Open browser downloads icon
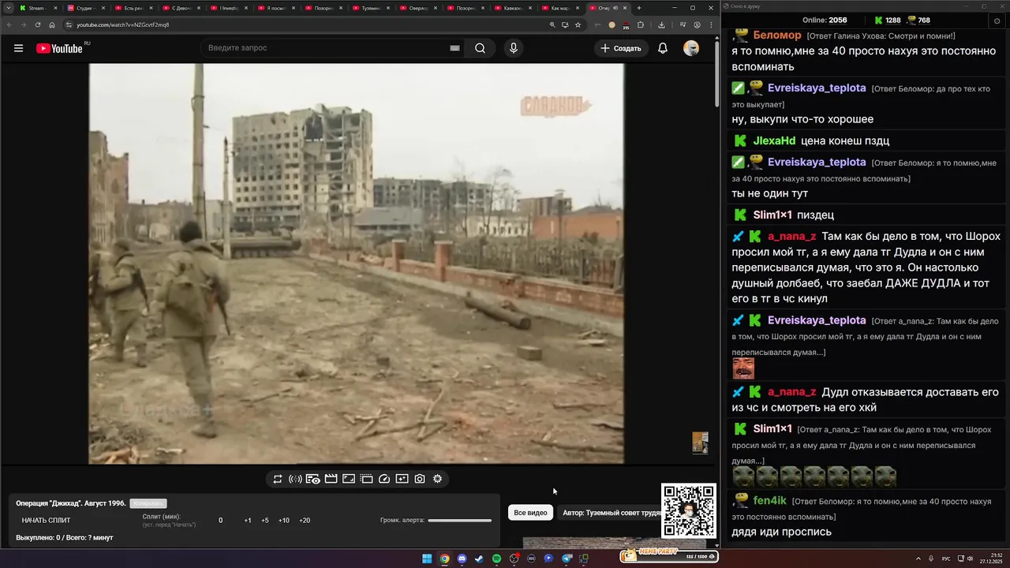Screen dimensions: 1010x568 661,24
